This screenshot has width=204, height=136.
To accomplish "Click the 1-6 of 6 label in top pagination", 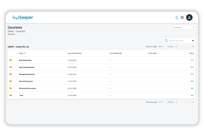I will point(170,47).
